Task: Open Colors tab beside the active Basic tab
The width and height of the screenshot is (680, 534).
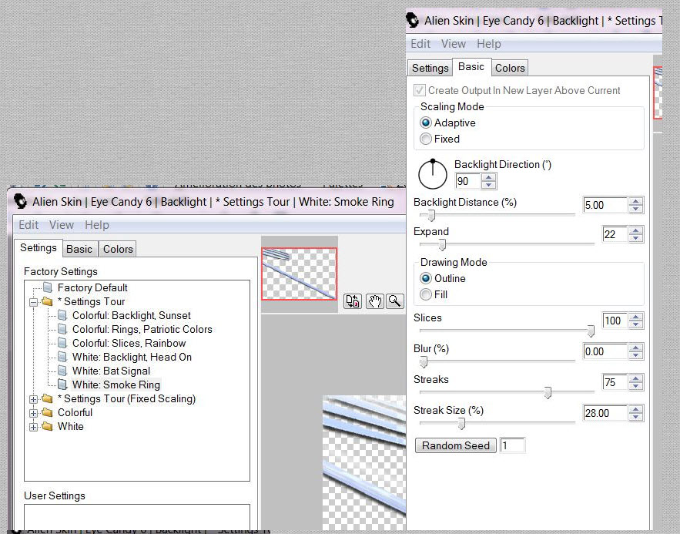Action: (510, 68)
